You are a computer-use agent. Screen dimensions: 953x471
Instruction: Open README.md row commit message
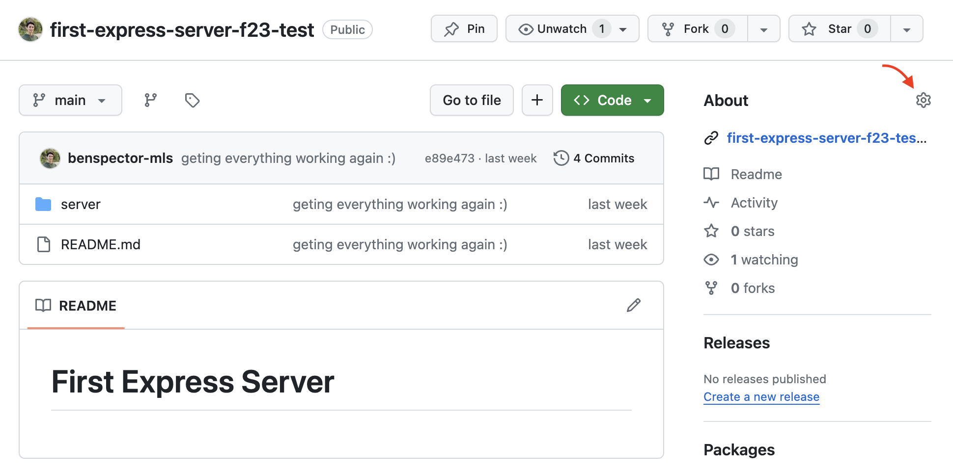400,244
